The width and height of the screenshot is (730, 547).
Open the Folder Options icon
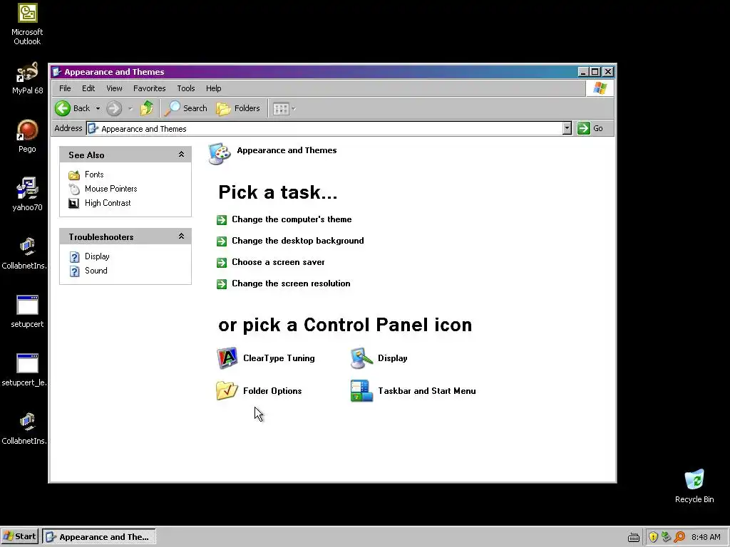pyautogui.click(x=227, y=391)
